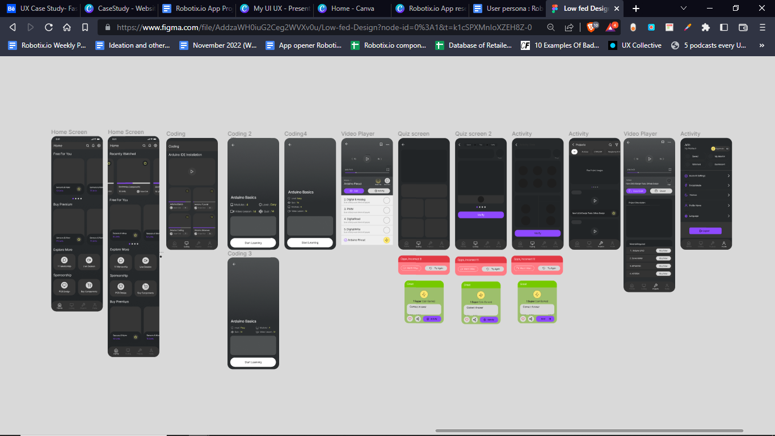
Task: Click the Figma URL address bar
Action: tap(323, 27)
